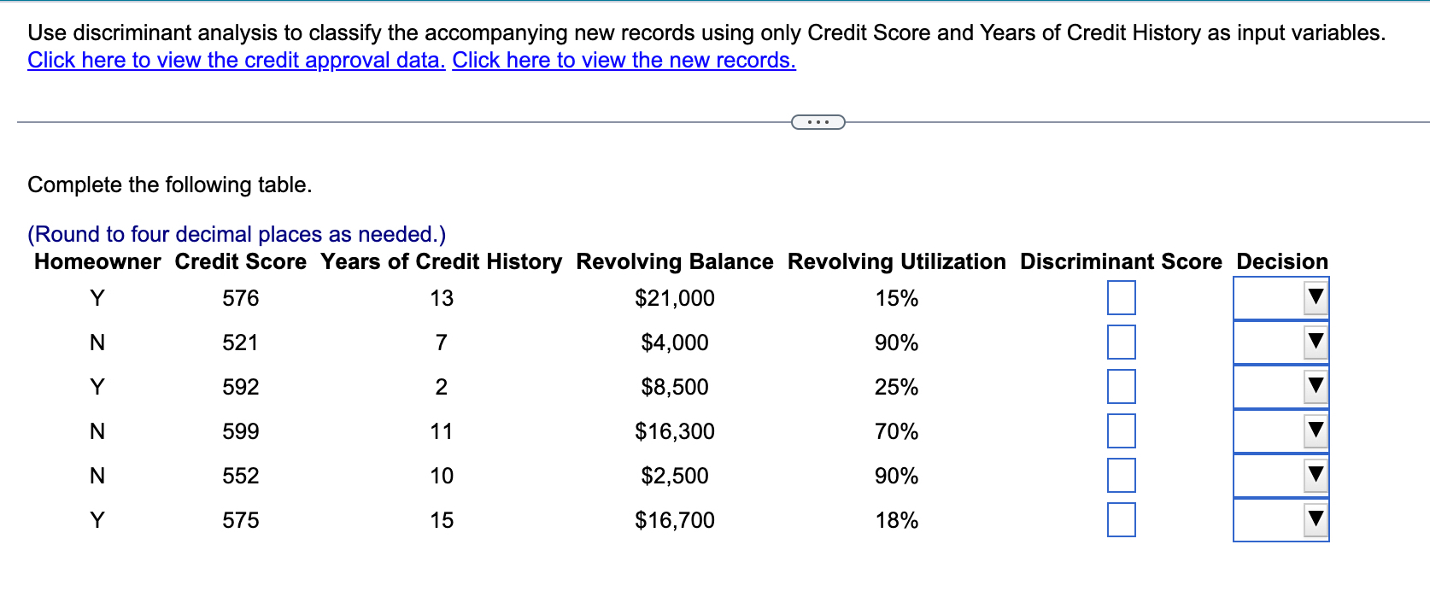Click the Discriminant Score box for the 552 row
The width and height of the screenshot is (1430, 603).
(1120, 476)
